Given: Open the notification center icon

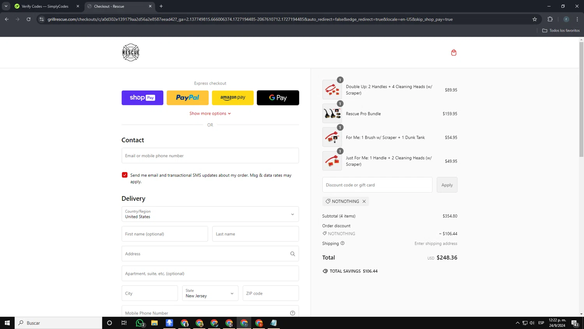Looking at the screenshot, I should tap(575, 323).
